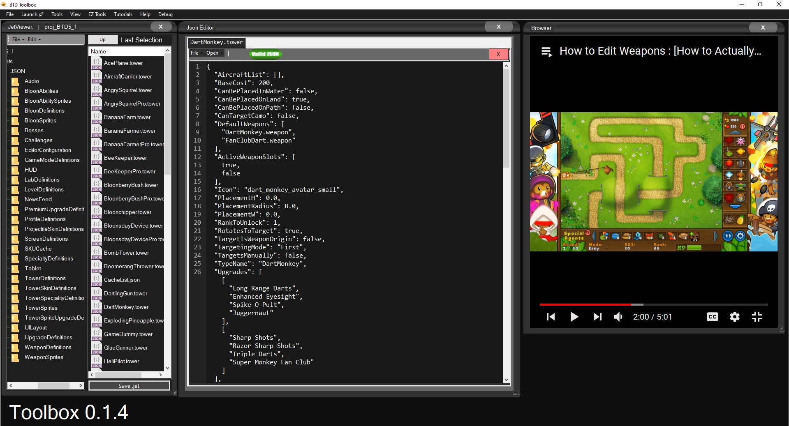
Task: Click the Save jet button
Action: [129, 386]
